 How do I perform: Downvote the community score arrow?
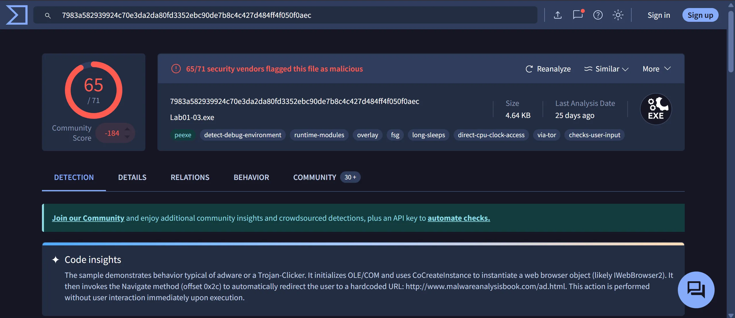pos(127,137)
